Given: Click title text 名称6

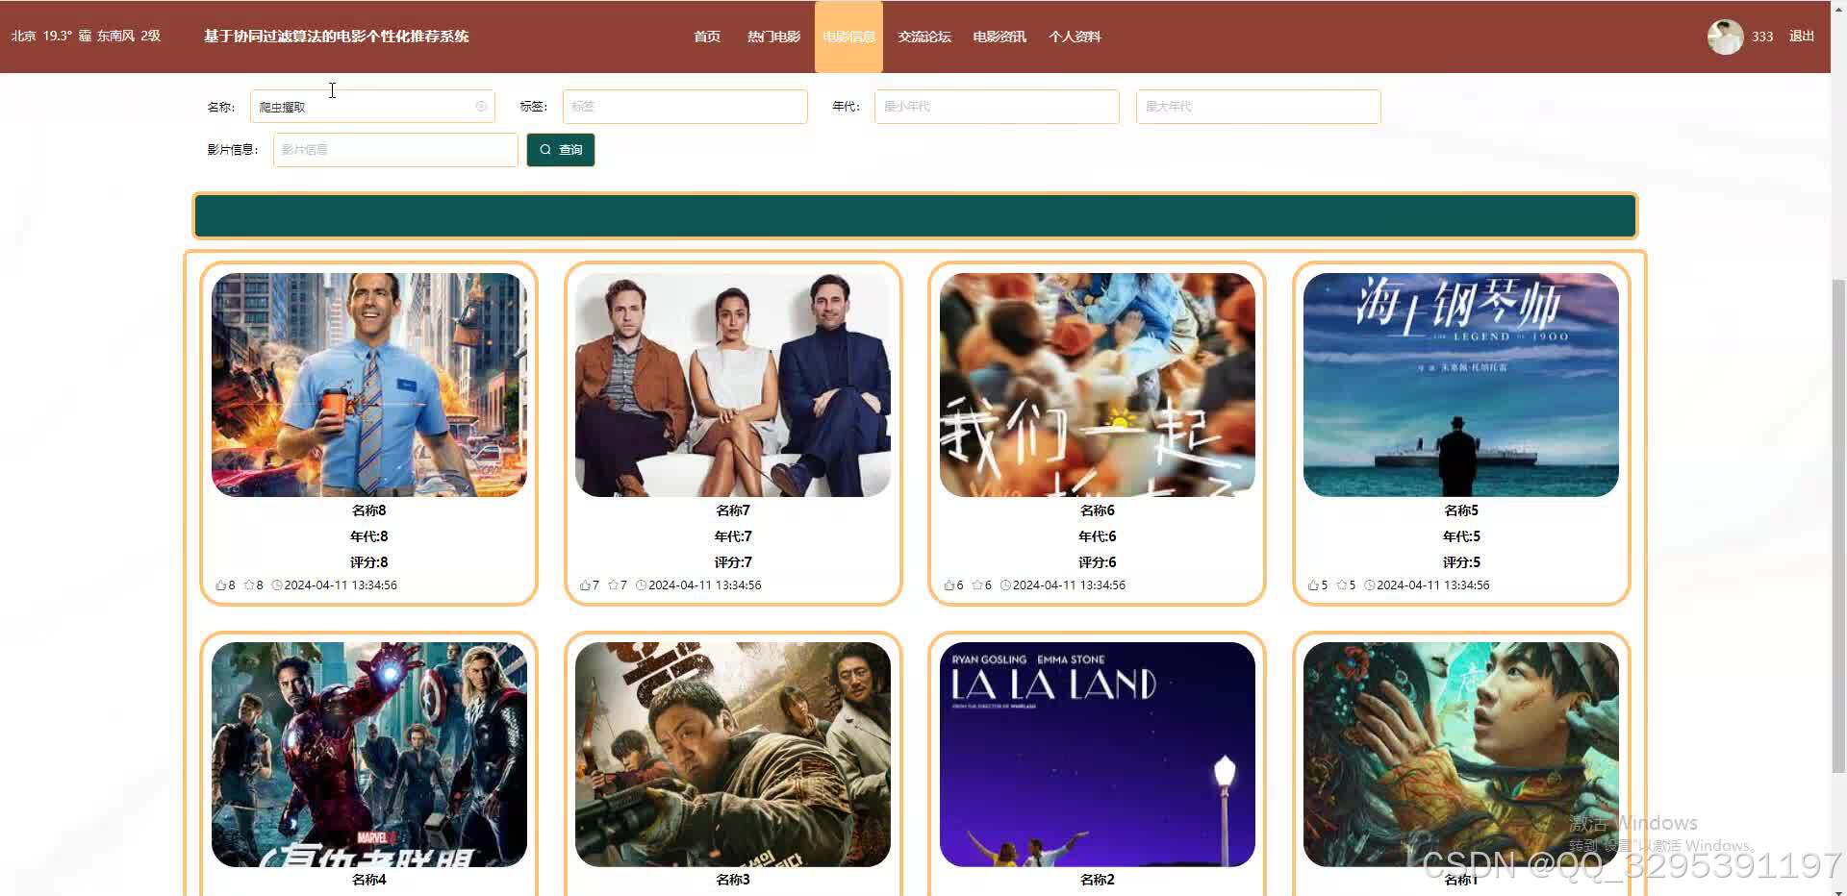Looking at the screenshot, I should tap(1098, 510).
